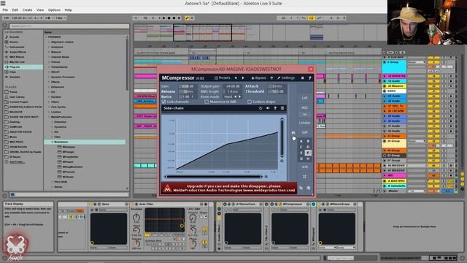Toggle the Link channels checkbox
Screen dimensions: 467x263
coord(163,102)
